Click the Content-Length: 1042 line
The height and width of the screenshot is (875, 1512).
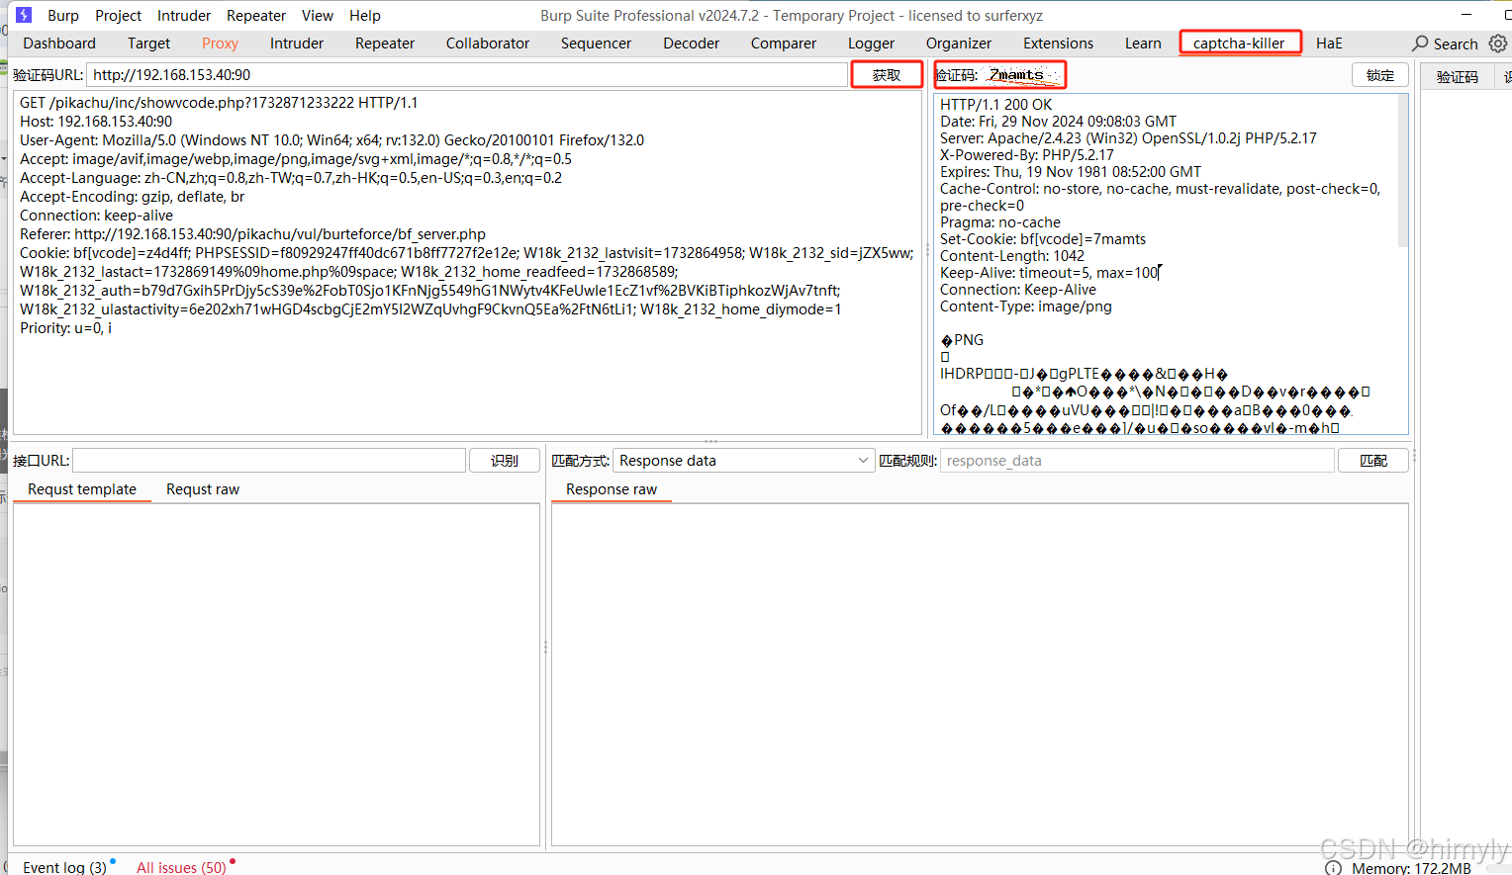[1012, 256]
